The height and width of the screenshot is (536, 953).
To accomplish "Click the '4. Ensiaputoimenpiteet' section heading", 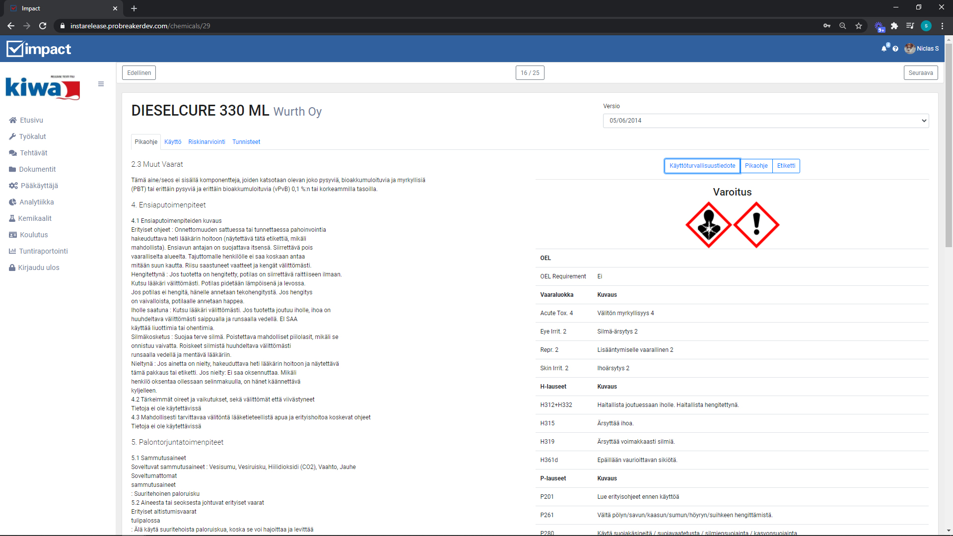I will tap(168, 205).
